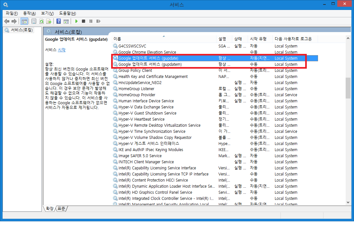This screenshot has height=247, width=354.
Task: Maximize the 서비스 window
Action: 333,4
